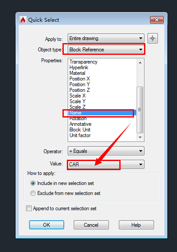
Task: Click the properties list scroll up arrow
Action: tap(140, 63)
